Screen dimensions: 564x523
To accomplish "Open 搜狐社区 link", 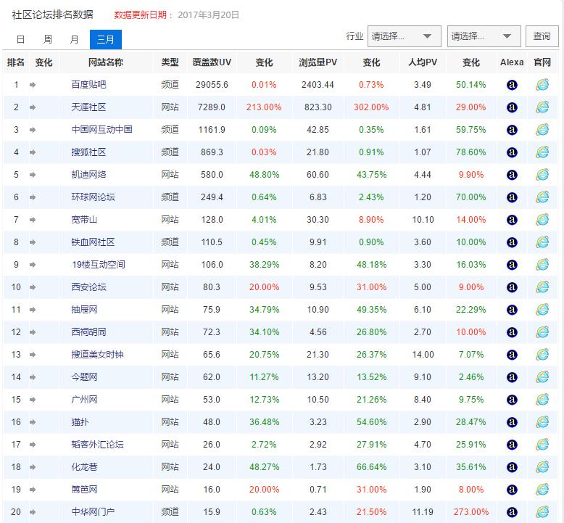I will (88, 152).
